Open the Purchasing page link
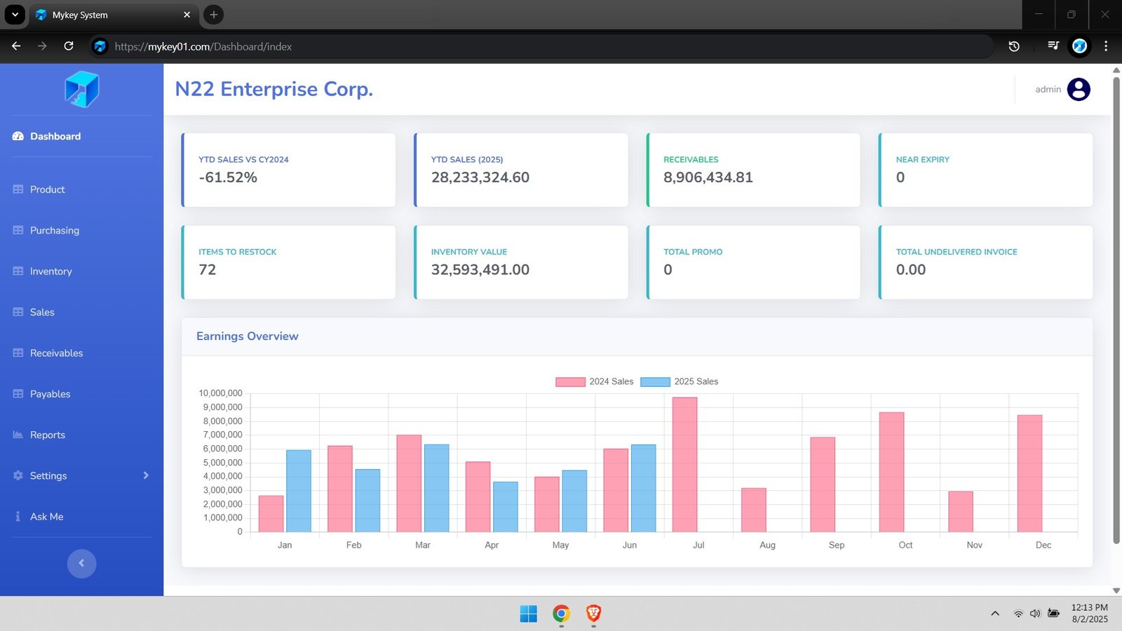This screenshot has height=631, width=1122. [x=54, y=231]
